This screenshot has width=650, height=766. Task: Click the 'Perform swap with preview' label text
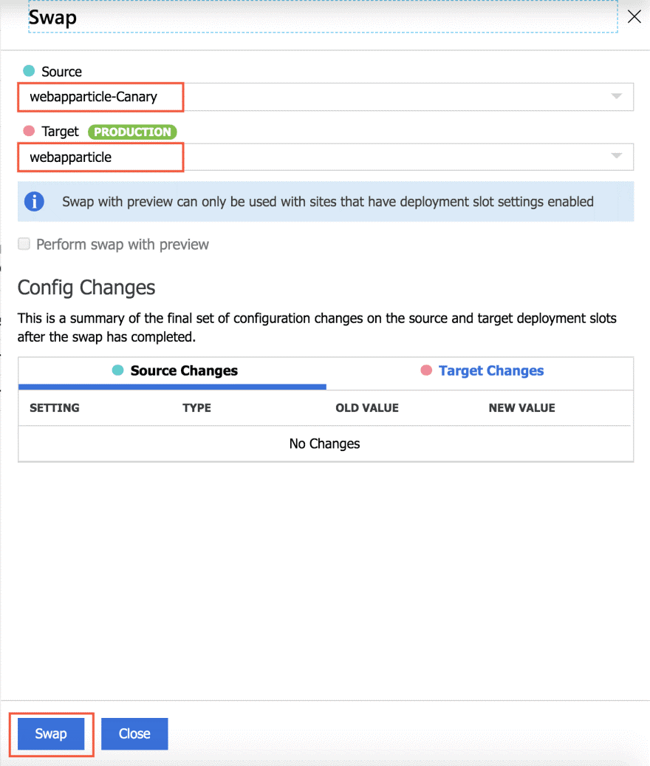tap(123, 245)
